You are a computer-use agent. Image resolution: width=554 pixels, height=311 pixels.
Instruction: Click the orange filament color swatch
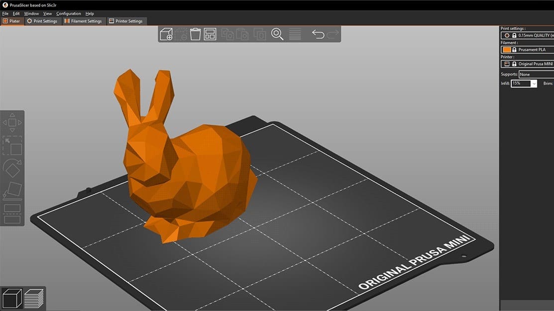click(x=507, y=50)
